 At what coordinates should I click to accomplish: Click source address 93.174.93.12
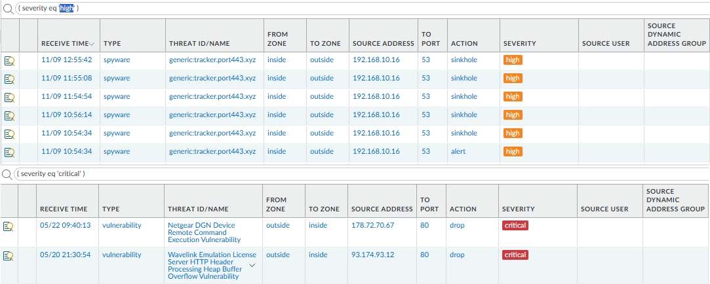tap(373, 255)
